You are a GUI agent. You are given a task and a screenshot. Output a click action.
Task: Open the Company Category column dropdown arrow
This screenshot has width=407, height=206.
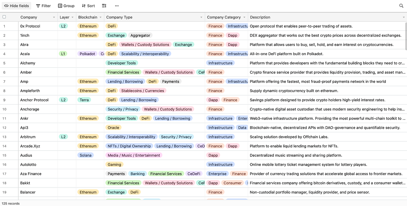(244, 17)
